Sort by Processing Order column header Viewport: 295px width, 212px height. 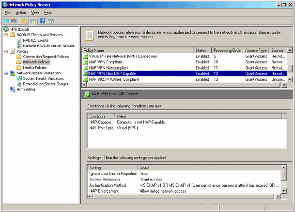pyautogui.click(x=227, y=50)
